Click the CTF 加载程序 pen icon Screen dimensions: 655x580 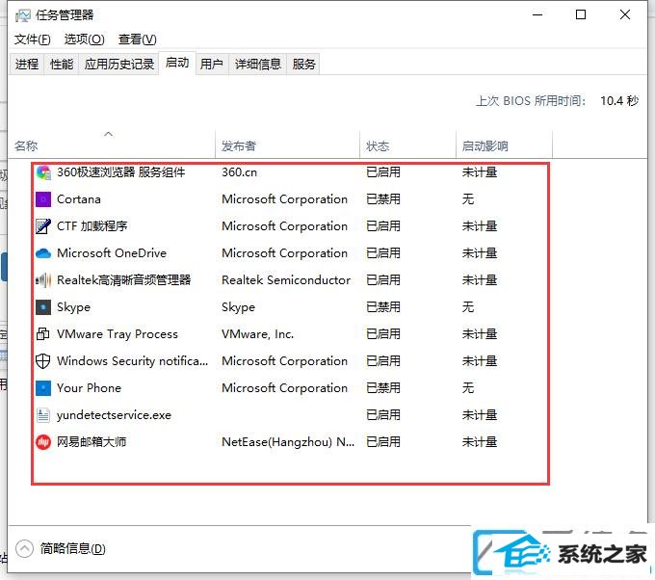tap(43, 226)
